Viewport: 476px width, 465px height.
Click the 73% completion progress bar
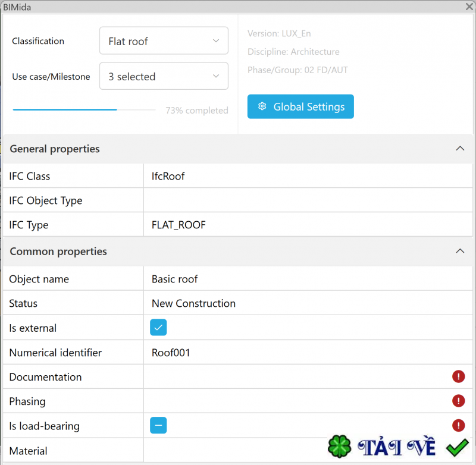(x=83, y=111)
